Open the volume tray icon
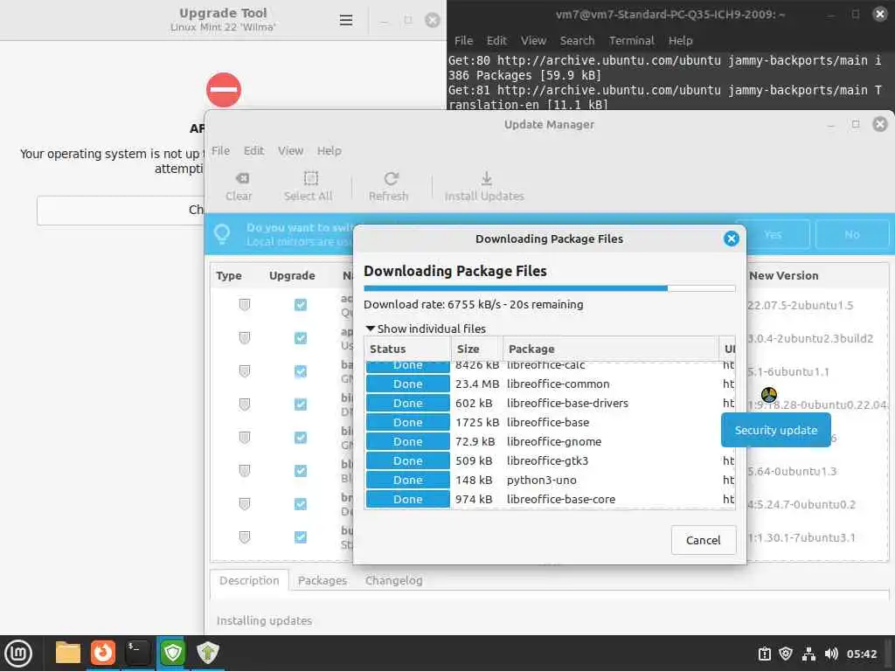Image resolution: width=895 pixels, height=671 pixels. coord(831,654)
